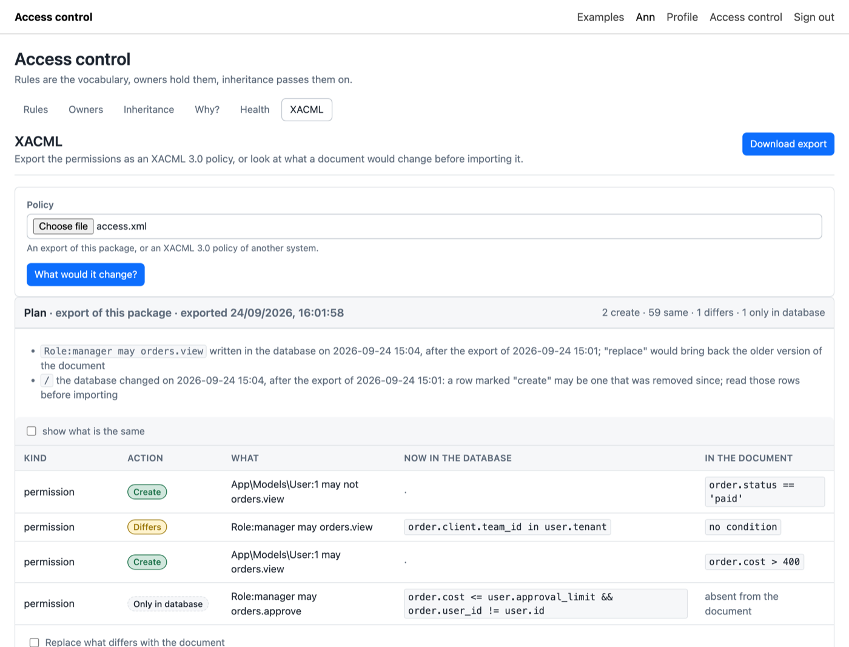Tick "Replace what differs with the document"
The width and height of the screenshot is (849, 647).
click(35, 642)
